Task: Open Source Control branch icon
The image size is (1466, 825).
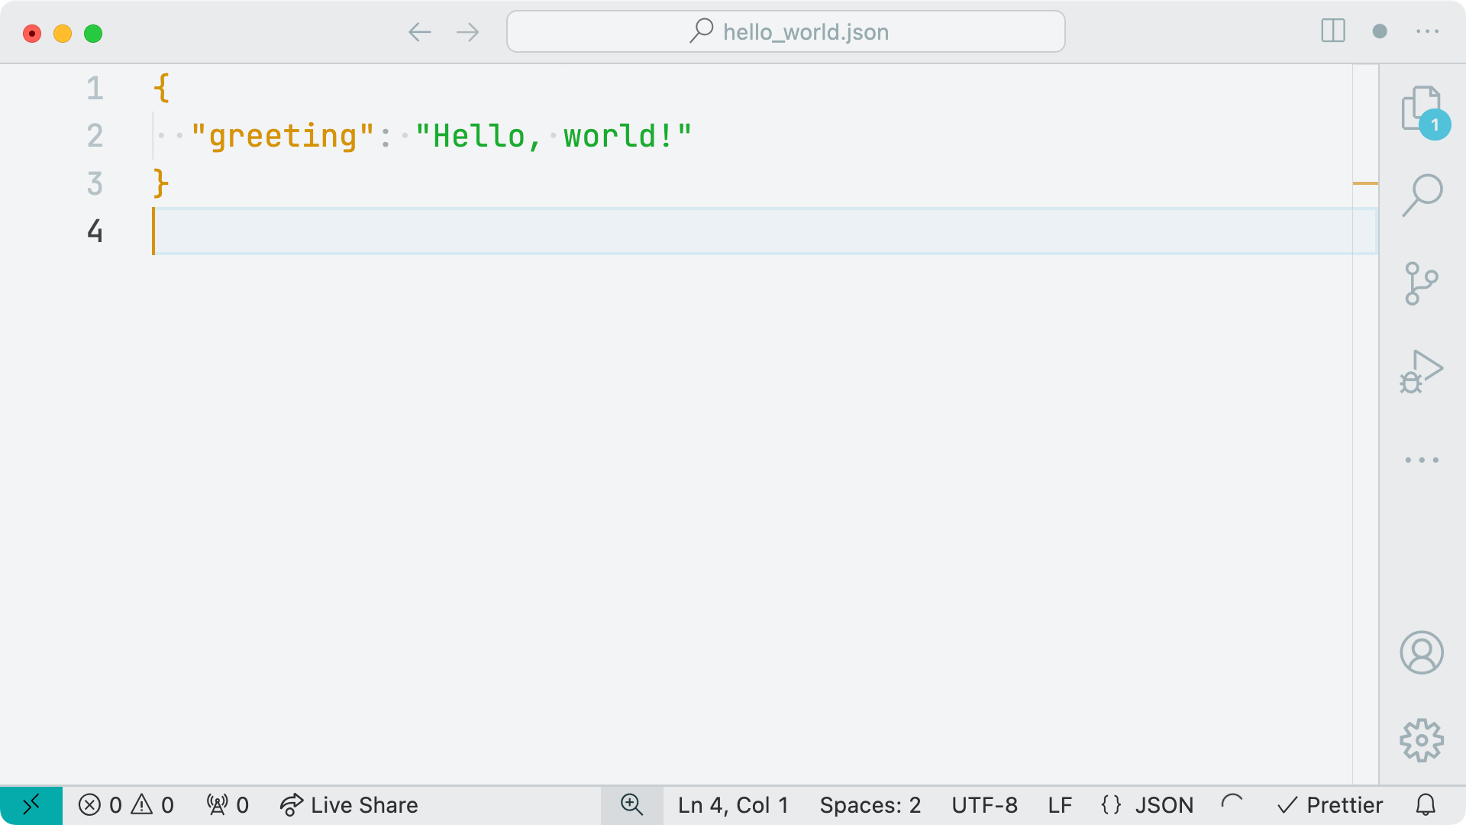Action: click(1421, 283)
